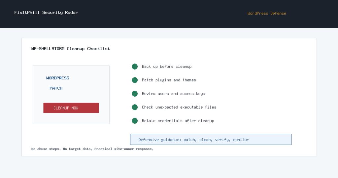The width and height of the screenshot is (338, 178).
Task: Click green bullet beside Review users and access keys
Action: (x=135, y=94)
